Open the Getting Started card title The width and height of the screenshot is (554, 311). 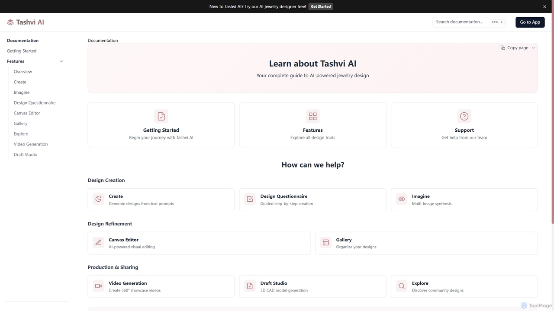[161, 130]
